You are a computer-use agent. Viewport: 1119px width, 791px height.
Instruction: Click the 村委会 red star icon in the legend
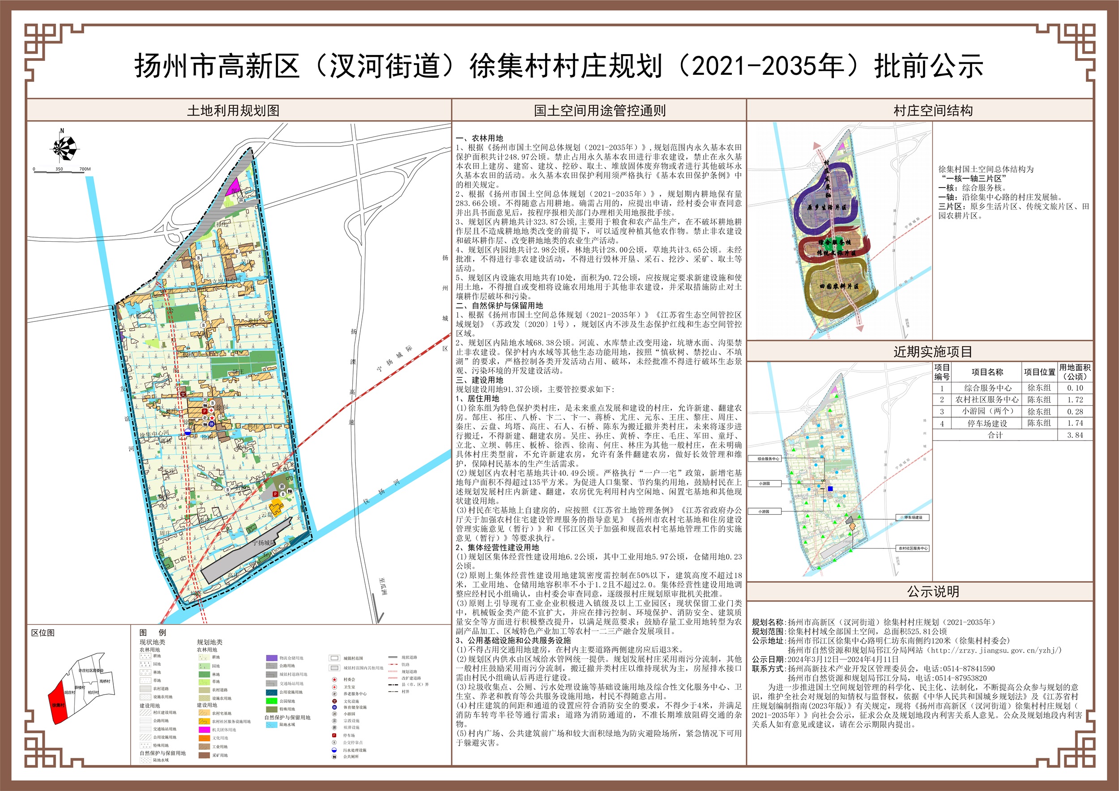334,680
